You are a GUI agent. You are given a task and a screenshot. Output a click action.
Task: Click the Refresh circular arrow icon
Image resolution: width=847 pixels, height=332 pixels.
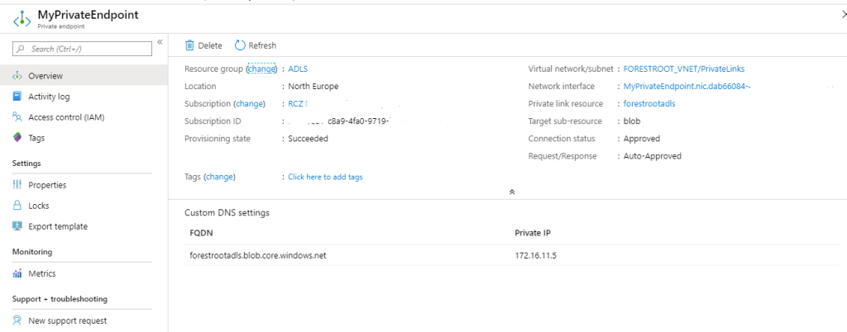(240, 45)
